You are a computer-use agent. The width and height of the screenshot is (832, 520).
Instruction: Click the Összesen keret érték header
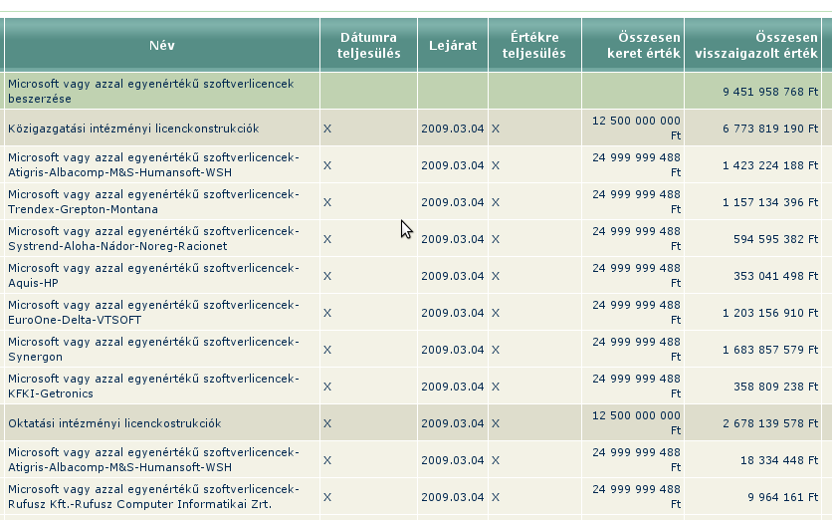pyautogui.click(x=633, y=45)
